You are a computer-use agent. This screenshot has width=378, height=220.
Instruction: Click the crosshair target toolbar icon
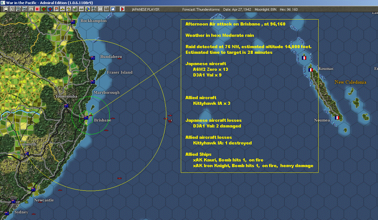(94, 9)
